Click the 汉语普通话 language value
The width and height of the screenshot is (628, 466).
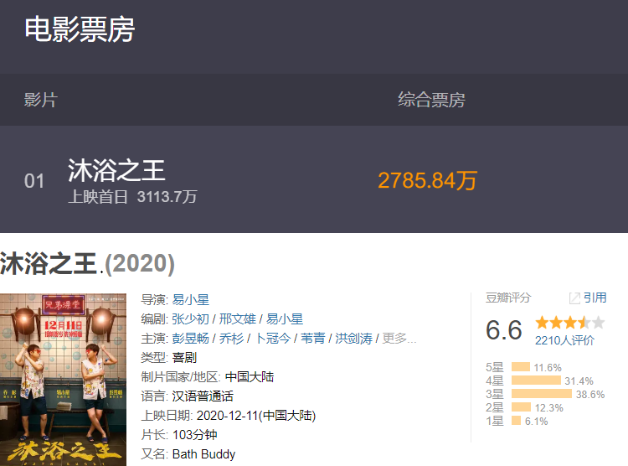pyautogui.click(x=203, y=396)
